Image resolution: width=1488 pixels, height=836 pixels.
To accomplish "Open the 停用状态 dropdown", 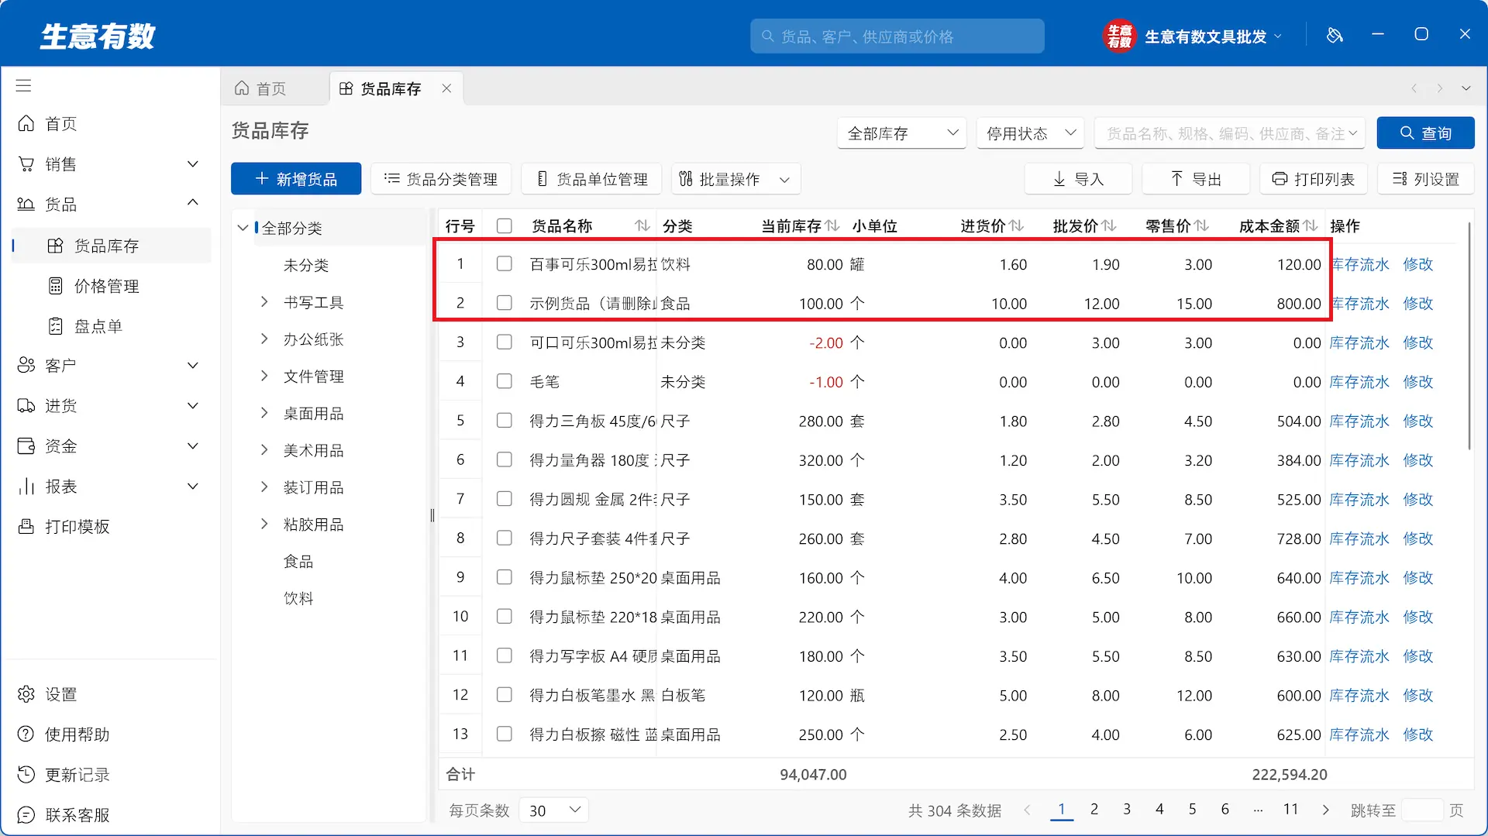I will point(1030,133).
